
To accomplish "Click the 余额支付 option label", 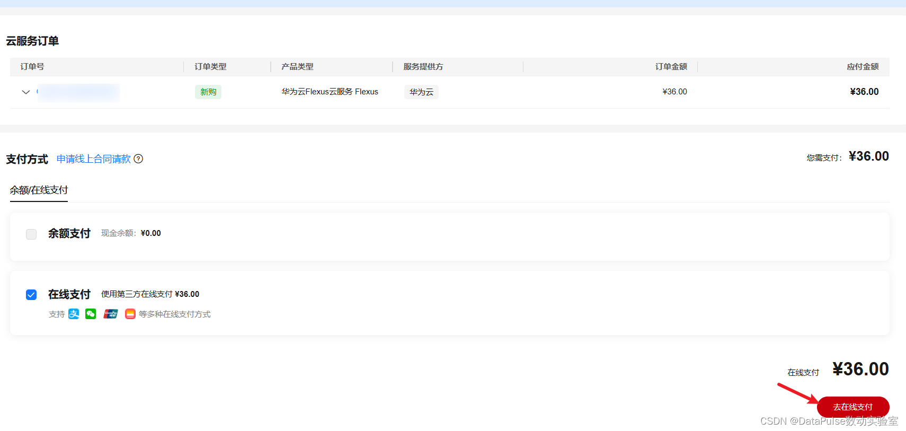I will click(x=69, y=233).
